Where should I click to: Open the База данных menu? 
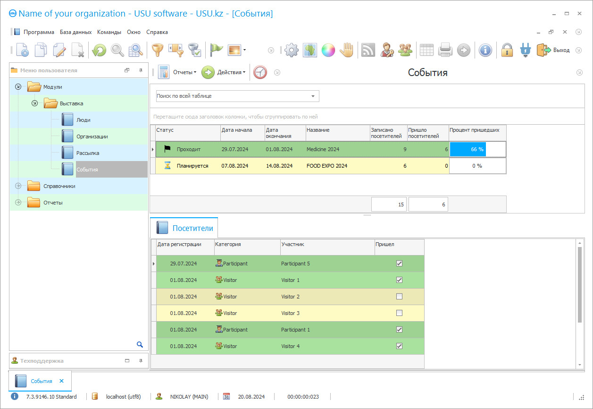coord(75,32)
